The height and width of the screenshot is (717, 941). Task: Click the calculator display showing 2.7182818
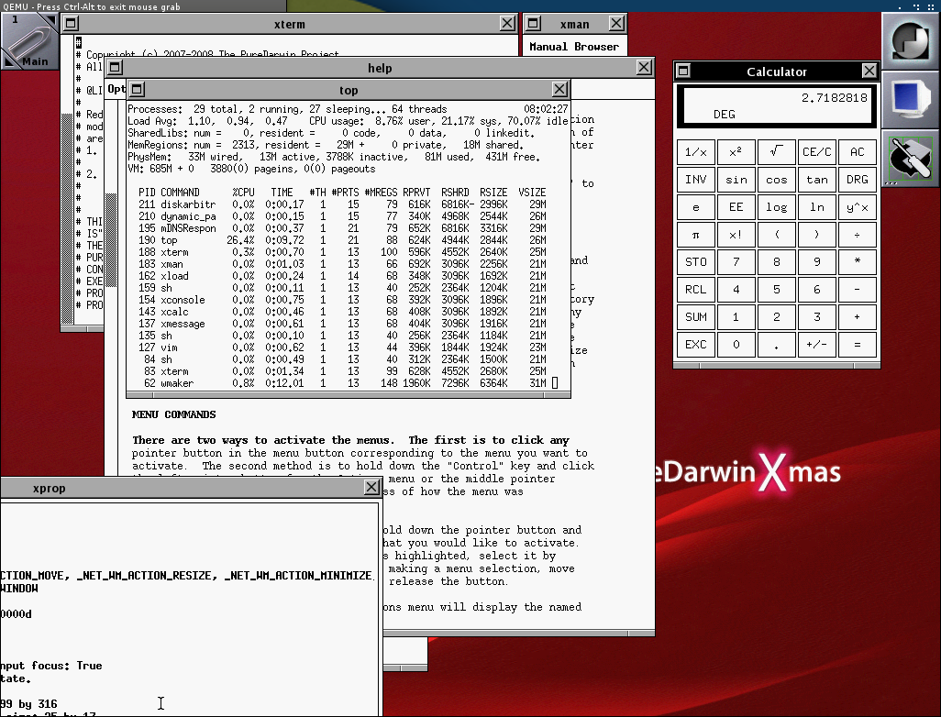coord(776,105)
